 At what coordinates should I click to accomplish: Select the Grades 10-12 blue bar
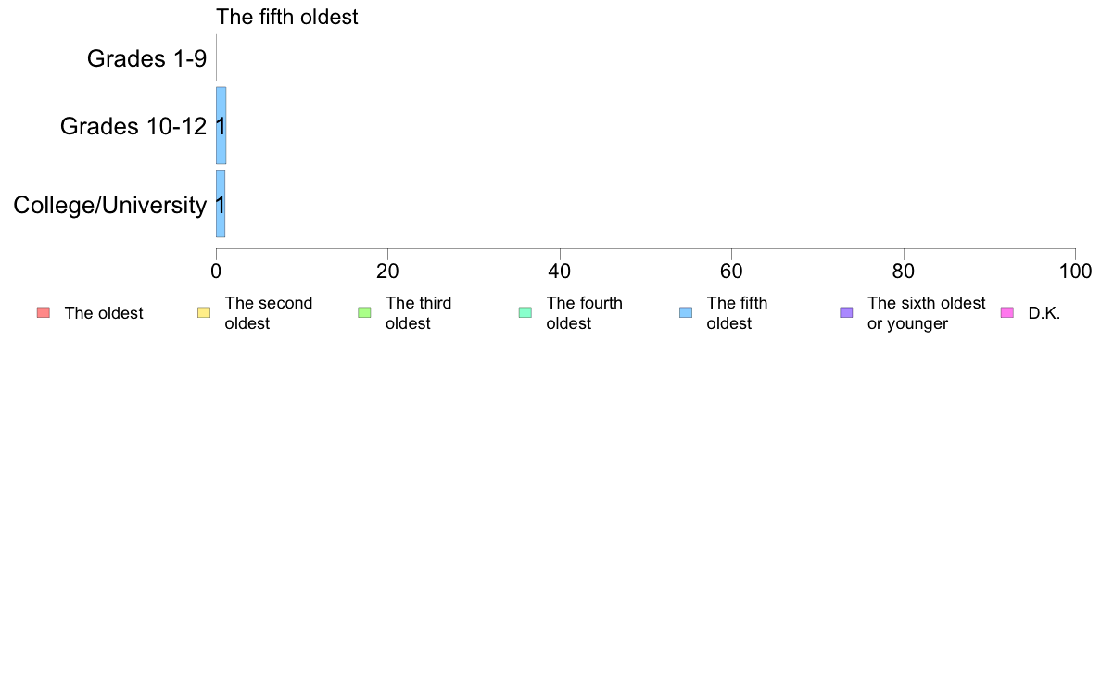221,126
